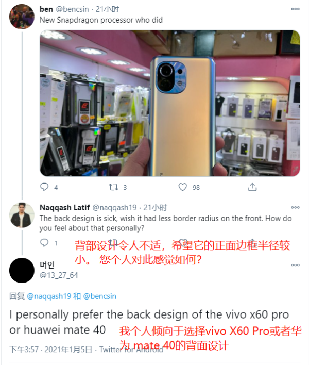Click the reply icon under ben's tweet

pyautogui.click(x=44, y=187)
